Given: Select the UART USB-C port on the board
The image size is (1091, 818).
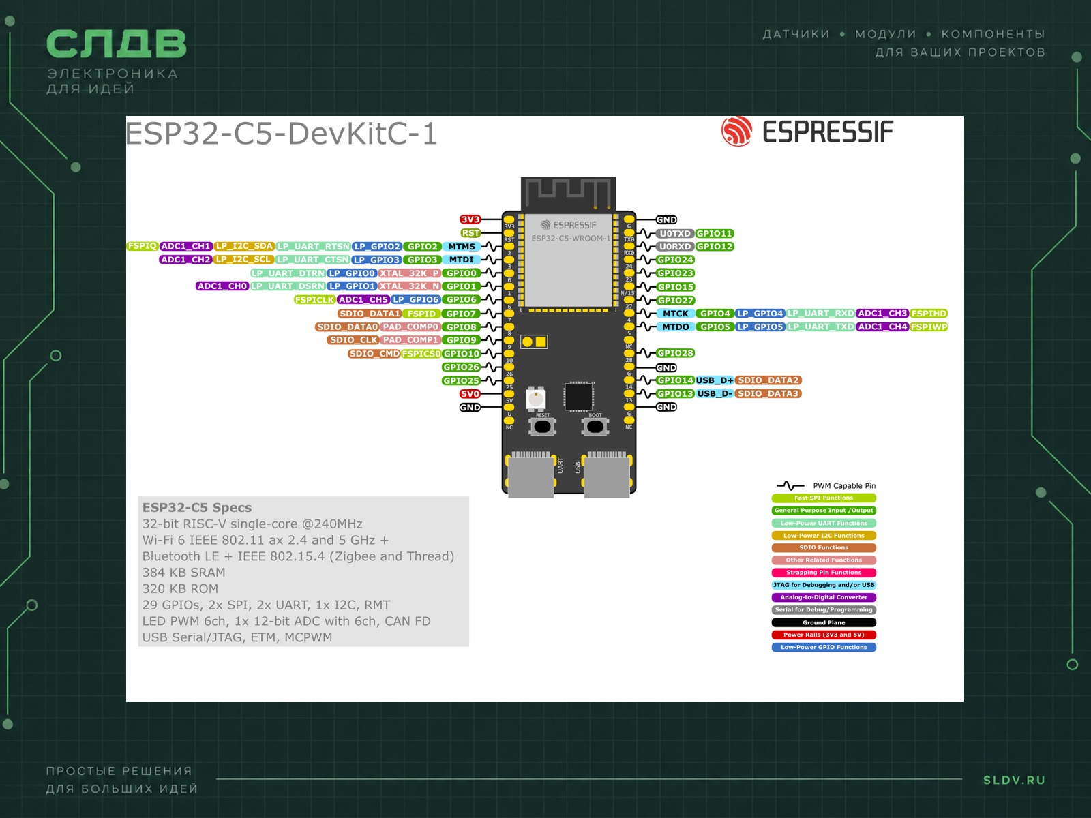Looking at the screenshot, I should tap(531, 474).
